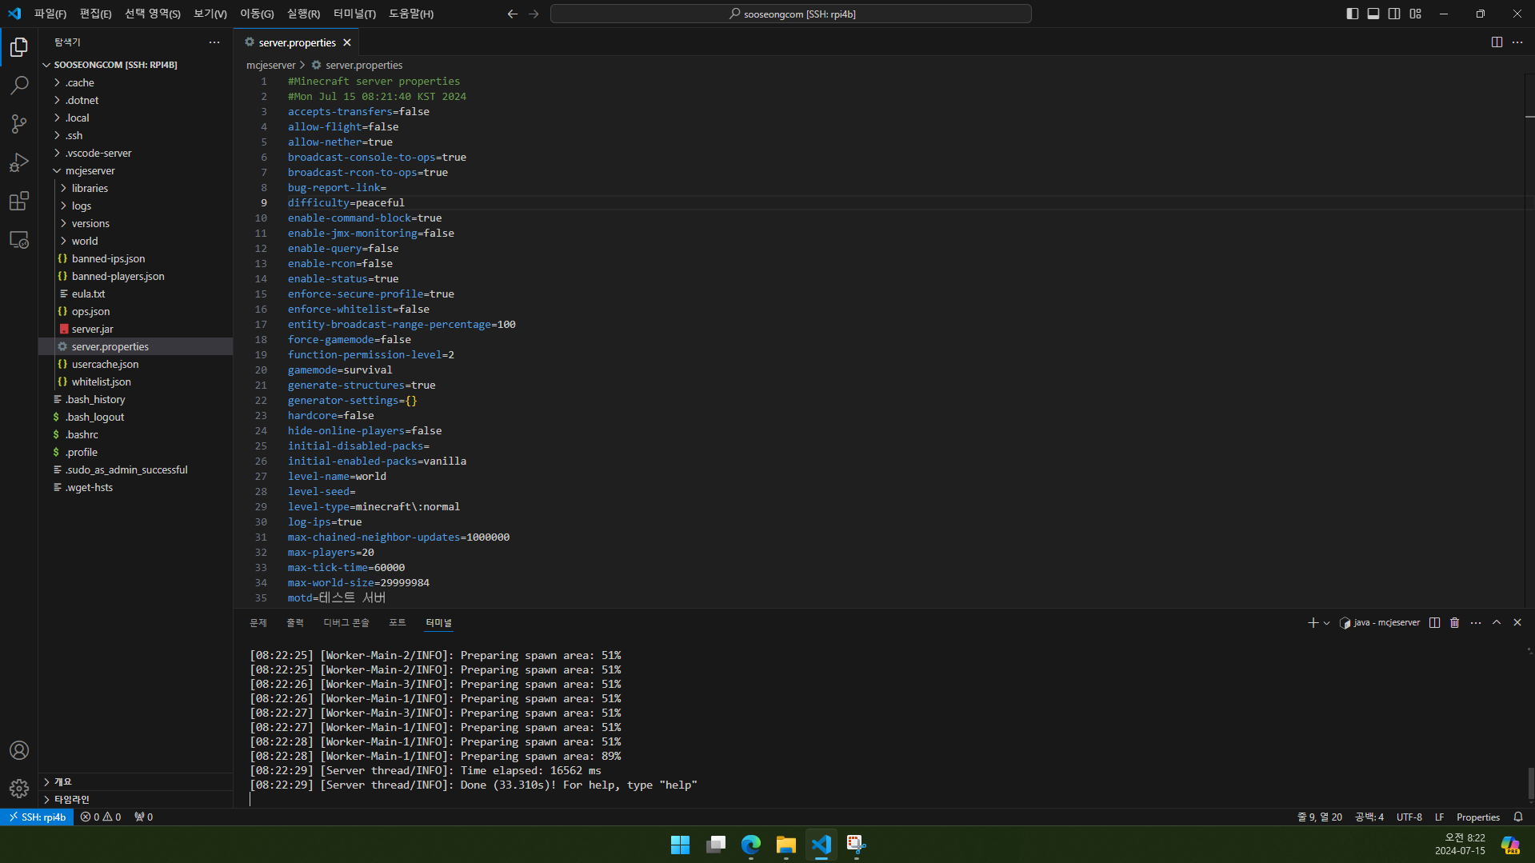Open editor more actions ellipsis
This screenshot has width=1535, height=863.
(x=1517, y=42)
